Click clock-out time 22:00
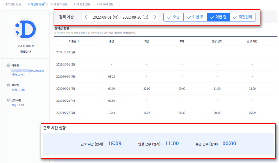Screen dimensions: 279x163 point(146,89)
